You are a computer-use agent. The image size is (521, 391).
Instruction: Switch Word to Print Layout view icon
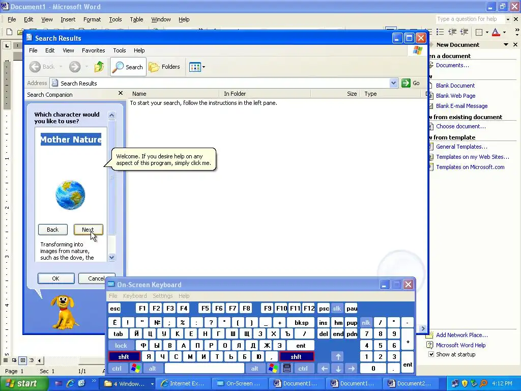point(22,360)
